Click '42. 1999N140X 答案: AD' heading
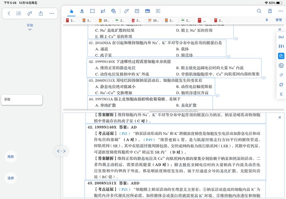This screenshot has height=199, width=286. pos(112,127)
